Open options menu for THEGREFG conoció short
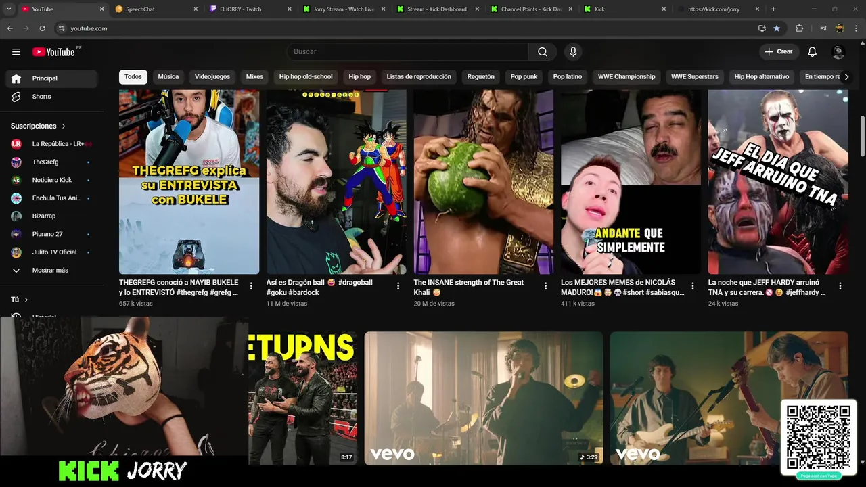 (251, 286)
